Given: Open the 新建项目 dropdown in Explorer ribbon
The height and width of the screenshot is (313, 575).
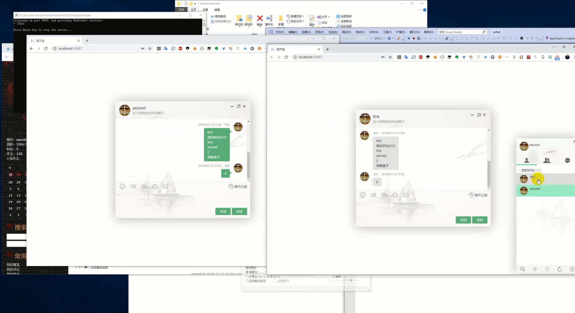Looking at the screenshot, I should [295, 16].
